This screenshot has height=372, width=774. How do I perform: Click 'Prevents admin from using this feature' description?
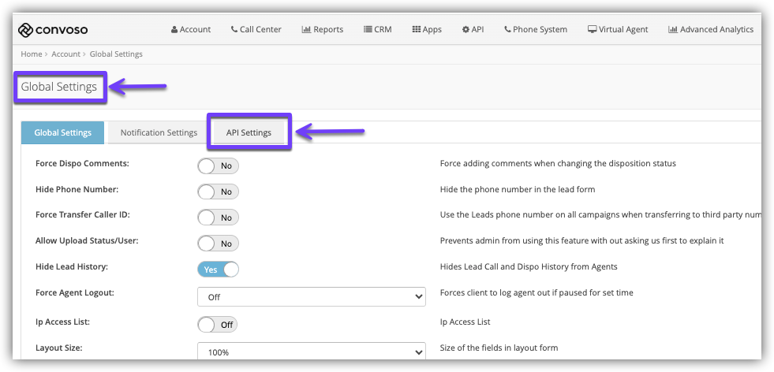click(x=582, y=241)
